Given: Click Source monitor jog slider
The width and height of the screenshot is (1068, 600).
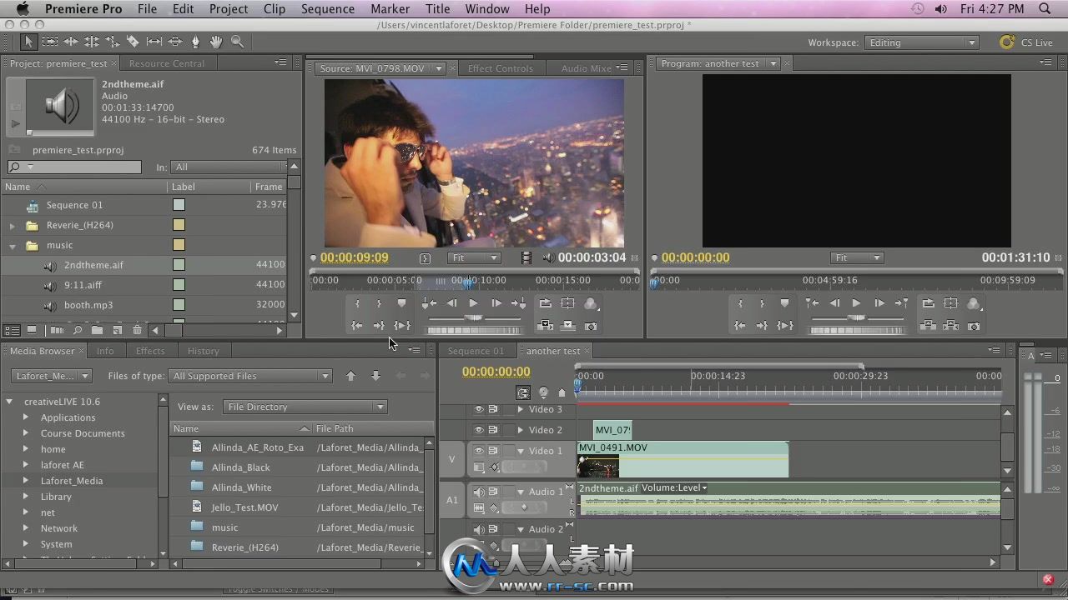Looking at the screenshot, I should pyautogui.click(x=474, y=332).
